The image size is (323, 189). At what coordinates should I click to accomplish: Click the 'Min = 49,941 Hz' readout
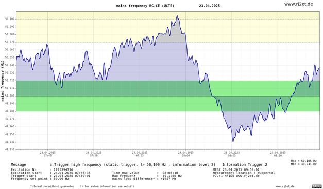(x=303, y=164)
